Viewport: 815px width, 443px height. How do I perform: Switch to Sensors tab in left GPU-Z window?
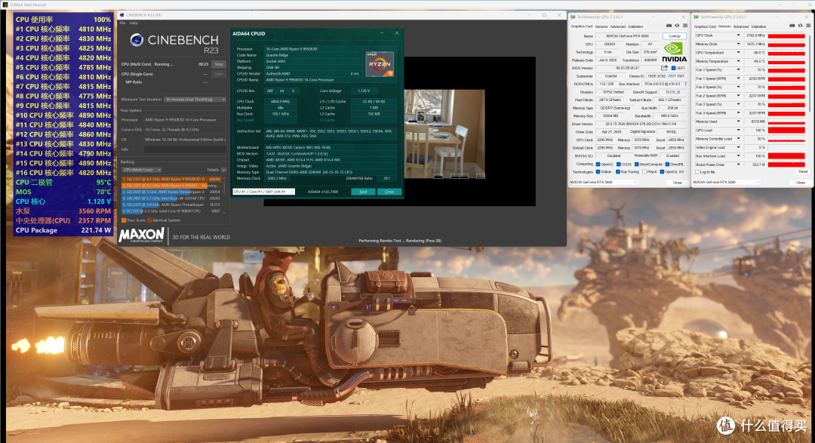tap(601, 26)
